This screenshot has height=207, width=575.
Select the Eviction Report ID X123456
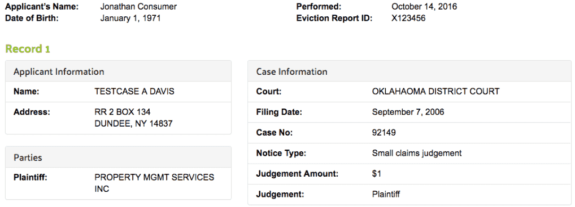point(408,18)
